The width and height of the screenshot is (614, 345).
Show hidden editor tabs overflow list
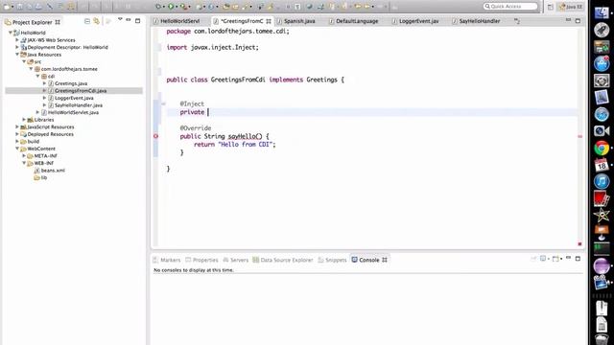click(517, 21)
